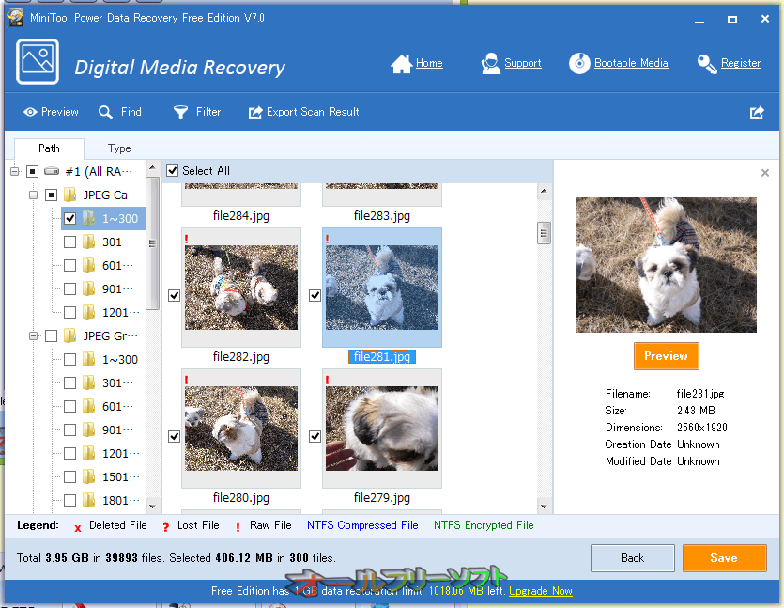Click the Register key icon
This screenshot has height=608, width=784.
[x=707, y=64]
